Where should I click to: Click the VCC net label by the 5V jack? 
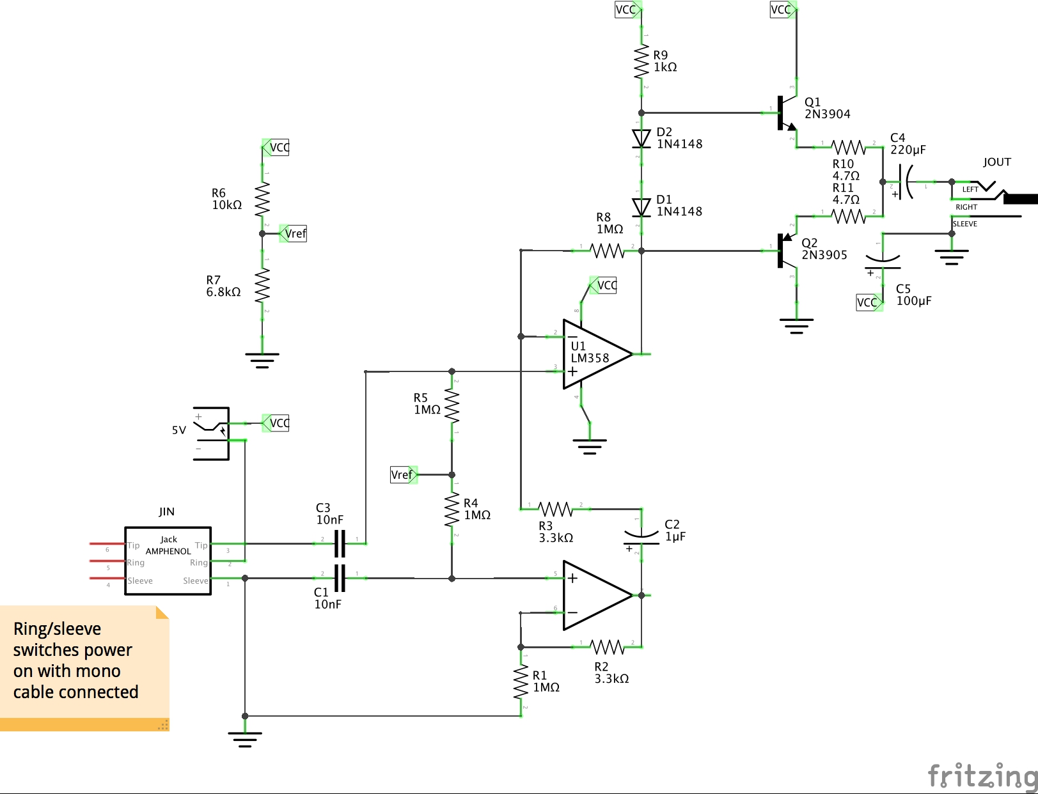(276, 423)
